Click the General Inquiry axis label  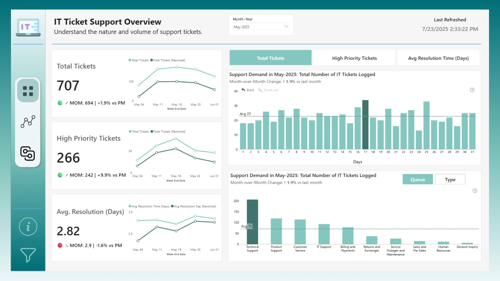point(467,247)
